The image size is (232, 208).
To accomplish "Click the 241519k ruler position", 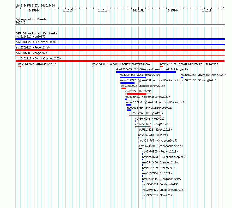I will coord(207,10).
